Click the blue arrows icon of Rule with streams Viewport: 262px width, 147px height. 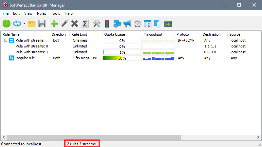(11, 40)
